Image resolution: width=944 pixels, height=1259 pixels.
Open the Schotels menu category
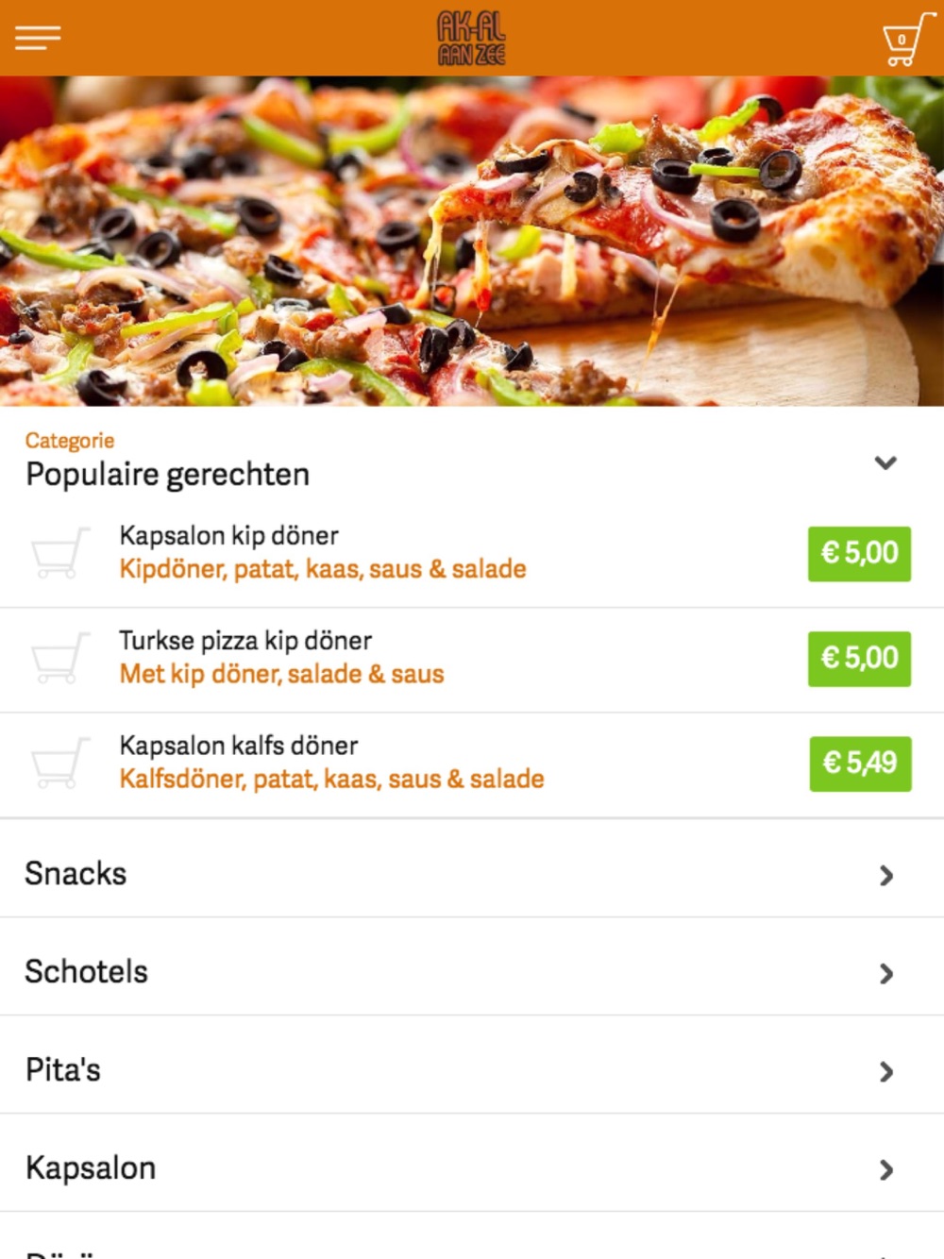click(87, 972)
